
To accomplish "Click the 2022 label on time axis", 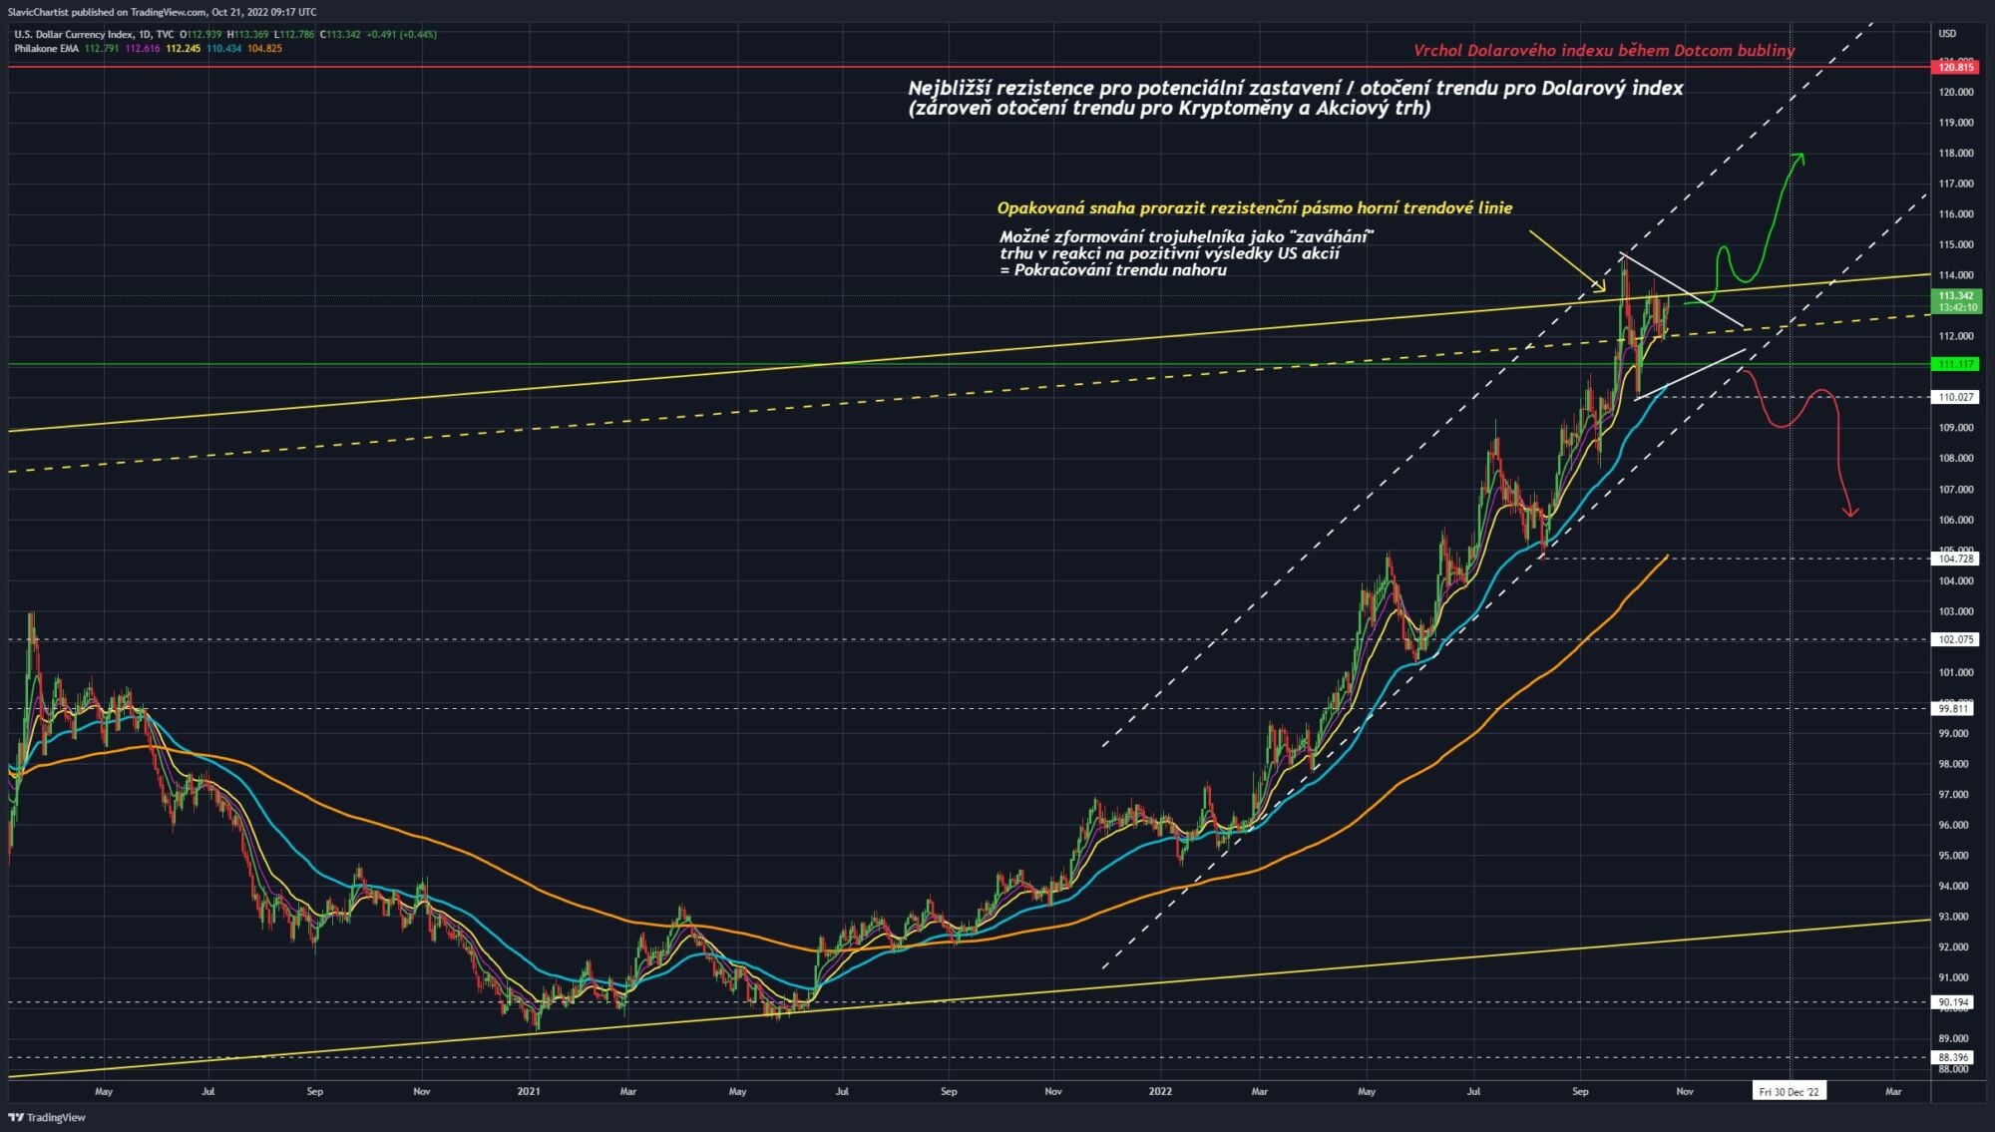I will pos(1160,1091).
